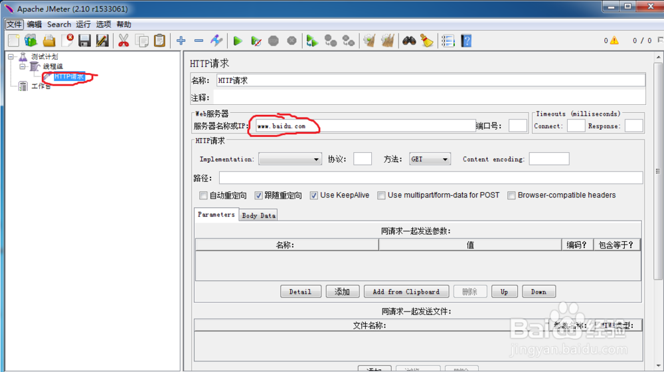
Task: Click the Close test plan icon
Action: 67,41
